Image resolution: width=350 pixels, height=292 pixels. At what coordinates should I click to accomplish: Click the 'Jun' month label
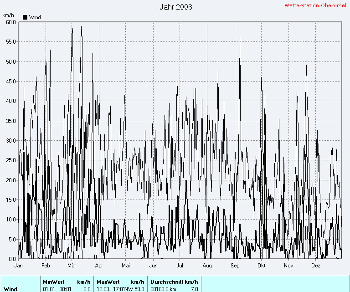pos(153,266)
